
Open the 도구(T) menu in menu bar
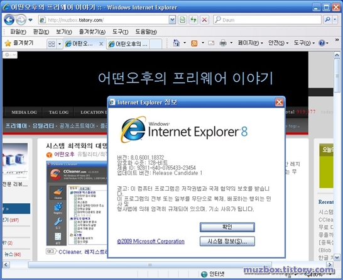point(120,32)
